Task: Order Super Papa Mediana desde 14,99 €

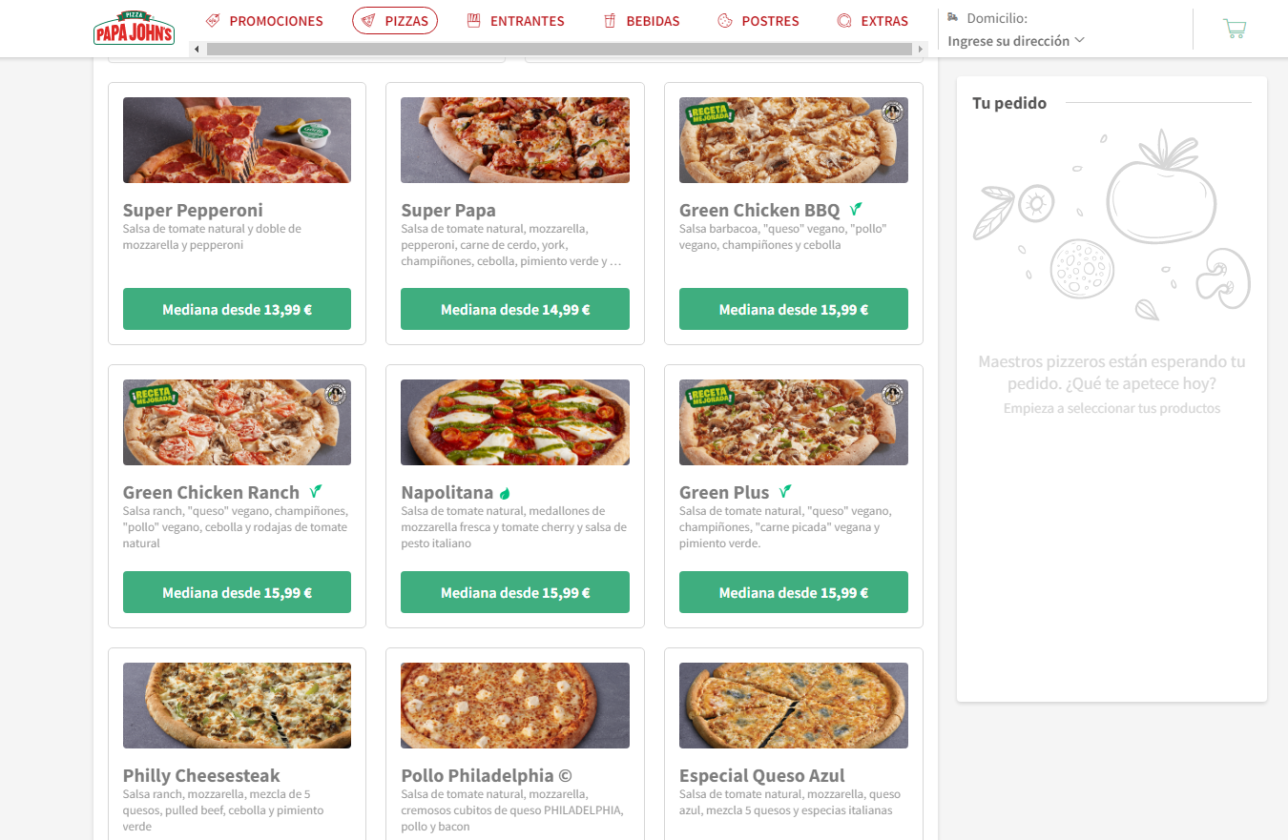Action: tap(515, 309)
